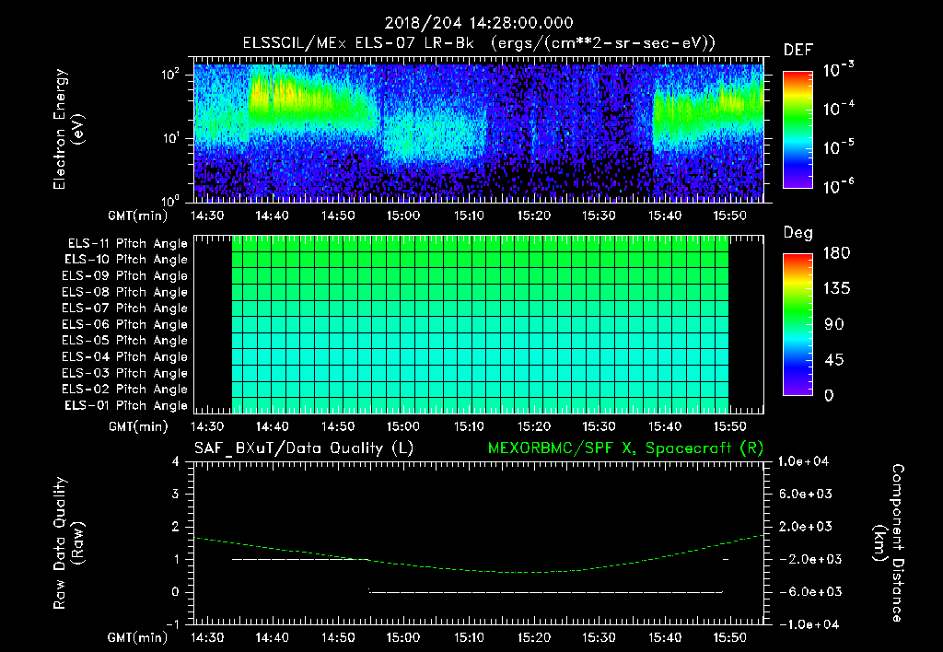
Task: Select the timestamp '2018/204 14:28:00.000' title
Action: [479, 23]
